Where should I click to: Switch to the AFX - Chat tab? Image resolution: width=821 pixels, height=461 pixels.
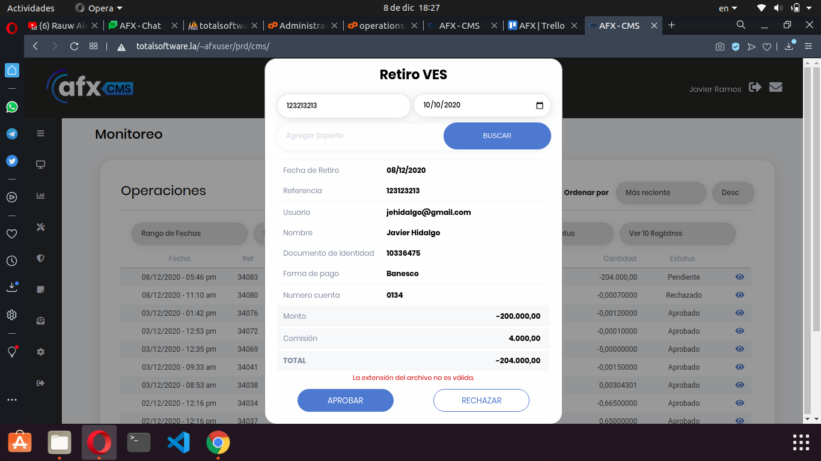pos(141,25)
